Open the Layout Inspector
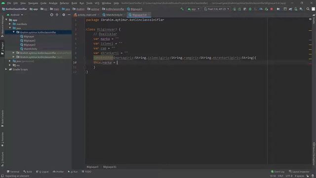 [299, 172]
